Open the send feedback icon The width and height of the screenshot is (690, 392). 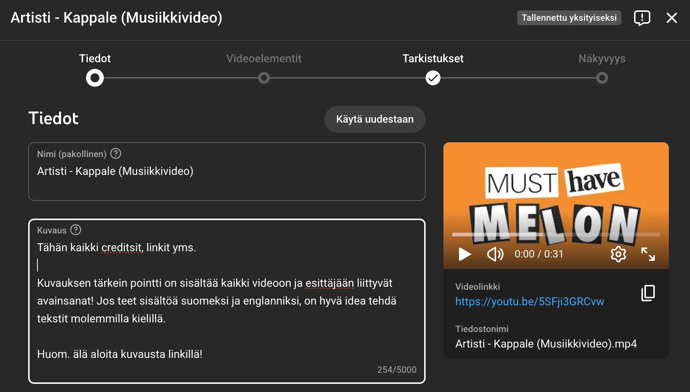[x=642, y=18]
